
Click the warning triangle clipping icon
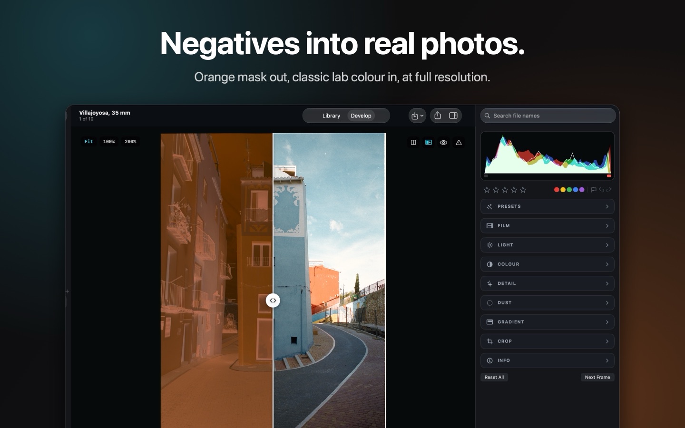click(459, 142)
